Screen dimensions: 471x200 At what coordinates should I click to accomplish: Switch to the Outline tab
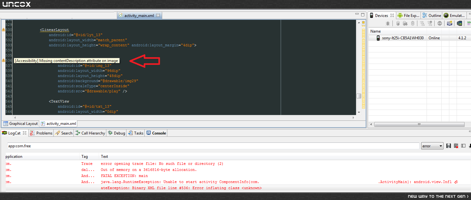click(431, 15)
